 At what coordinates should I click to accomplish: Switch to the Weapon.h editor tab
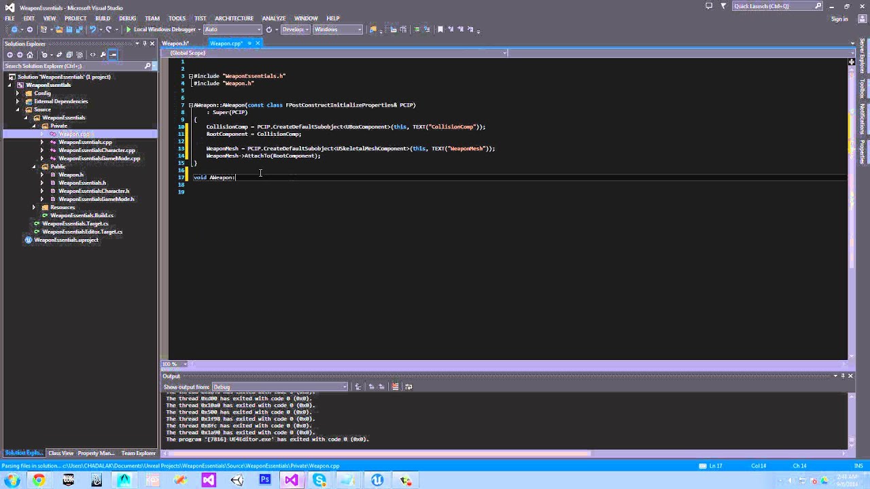click(x=175, y=43)
